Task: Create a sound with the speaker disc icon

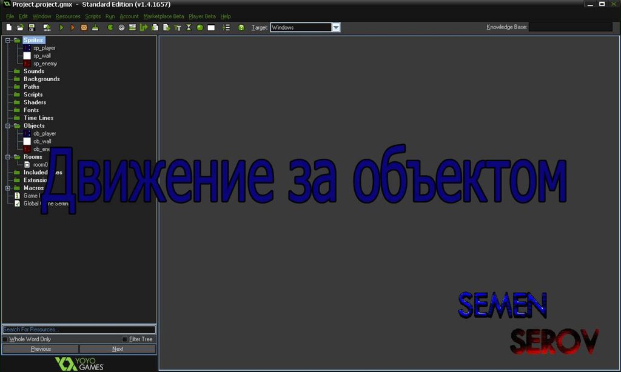Action: tap(121, 27)
